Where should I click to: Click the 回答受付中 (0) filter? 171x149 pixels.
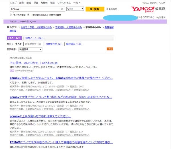click(x=33, y=44)
